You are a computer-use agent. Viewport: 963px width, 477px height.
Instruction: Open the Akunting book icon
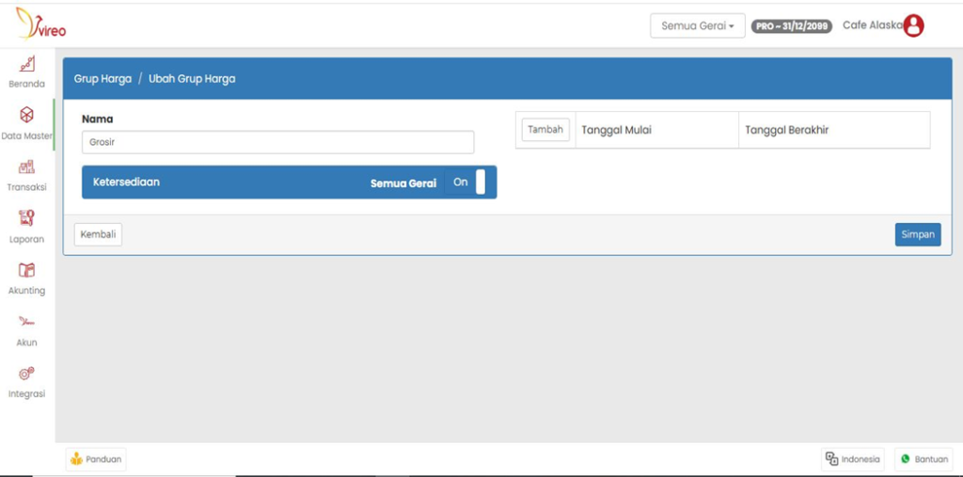coord(26,271)
